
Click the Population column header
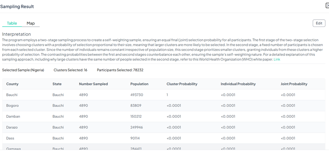click(x=139, y=84)
